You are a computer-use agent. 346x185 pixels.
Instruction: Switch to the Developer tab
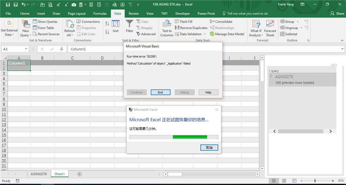click(x=182, y=14)
